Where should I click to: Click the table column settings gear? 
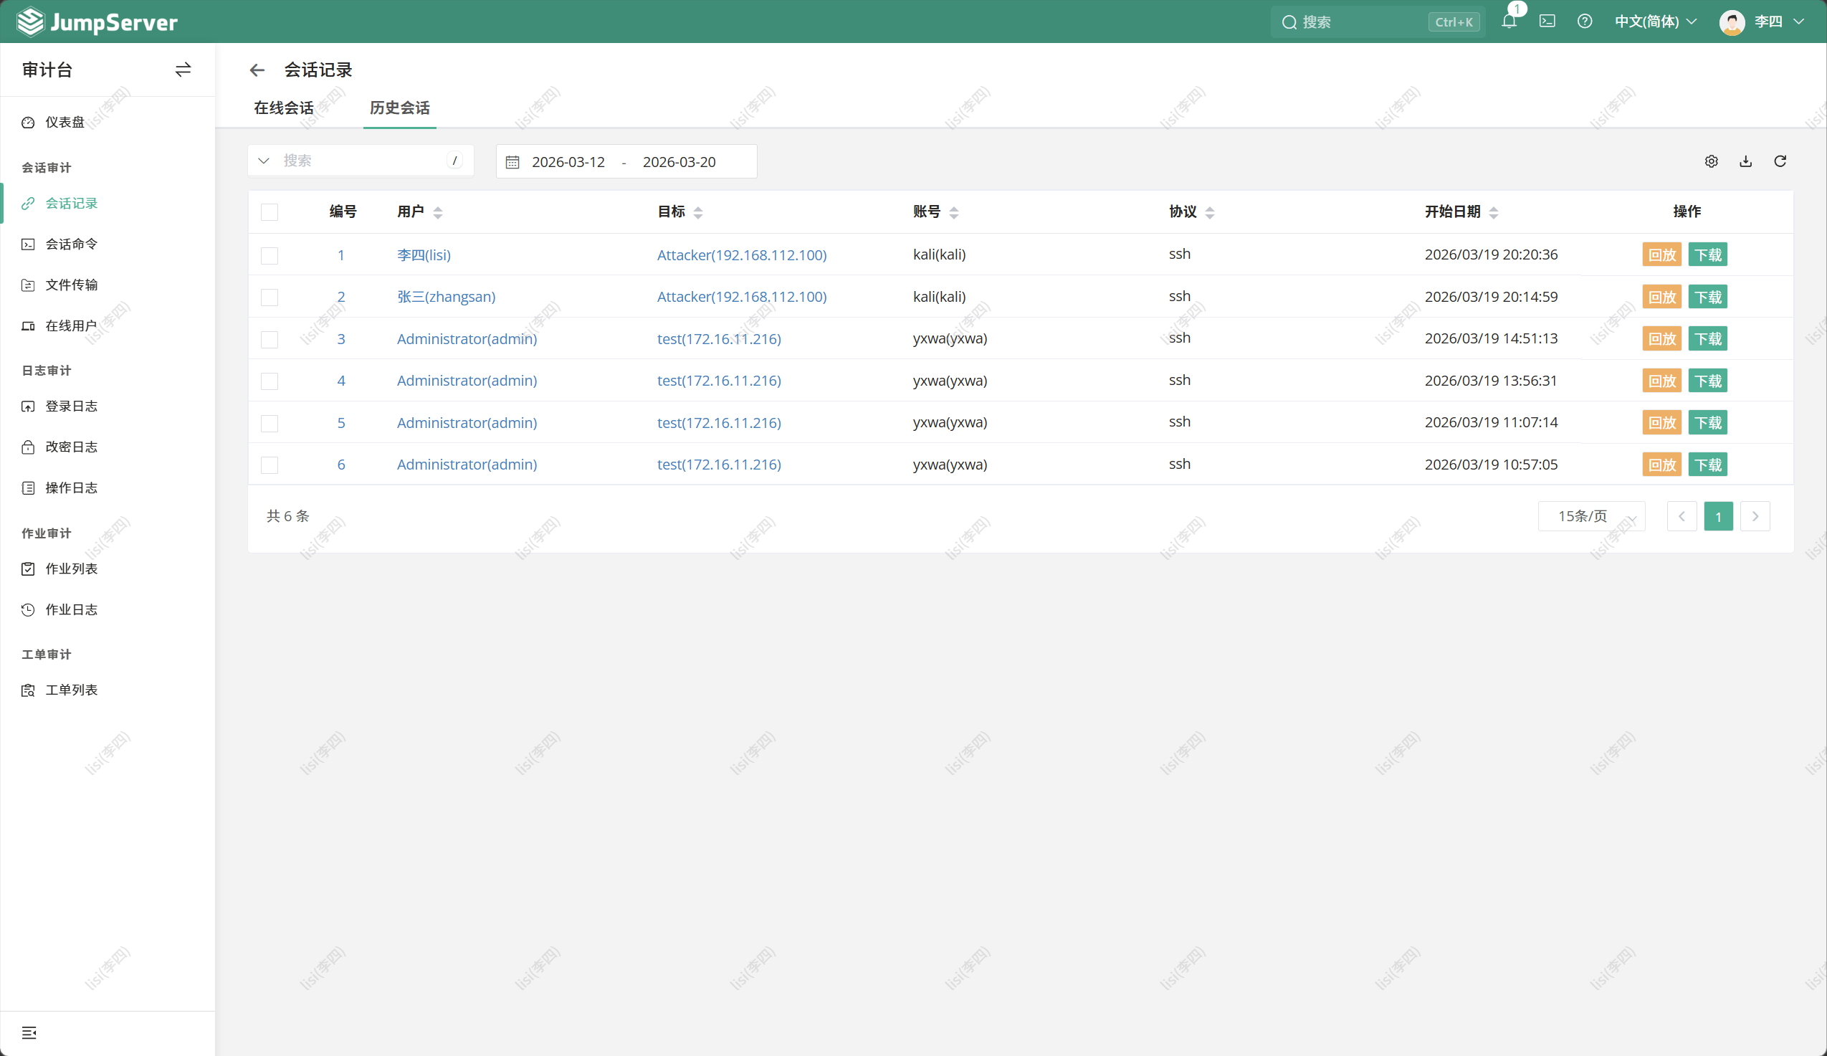[1711, 161]
